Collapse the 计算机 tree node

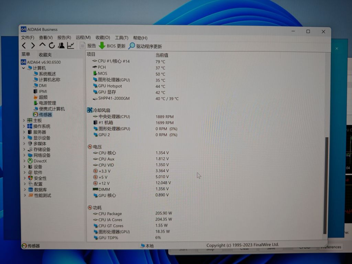pyautogui.click(x=24, y=68)
